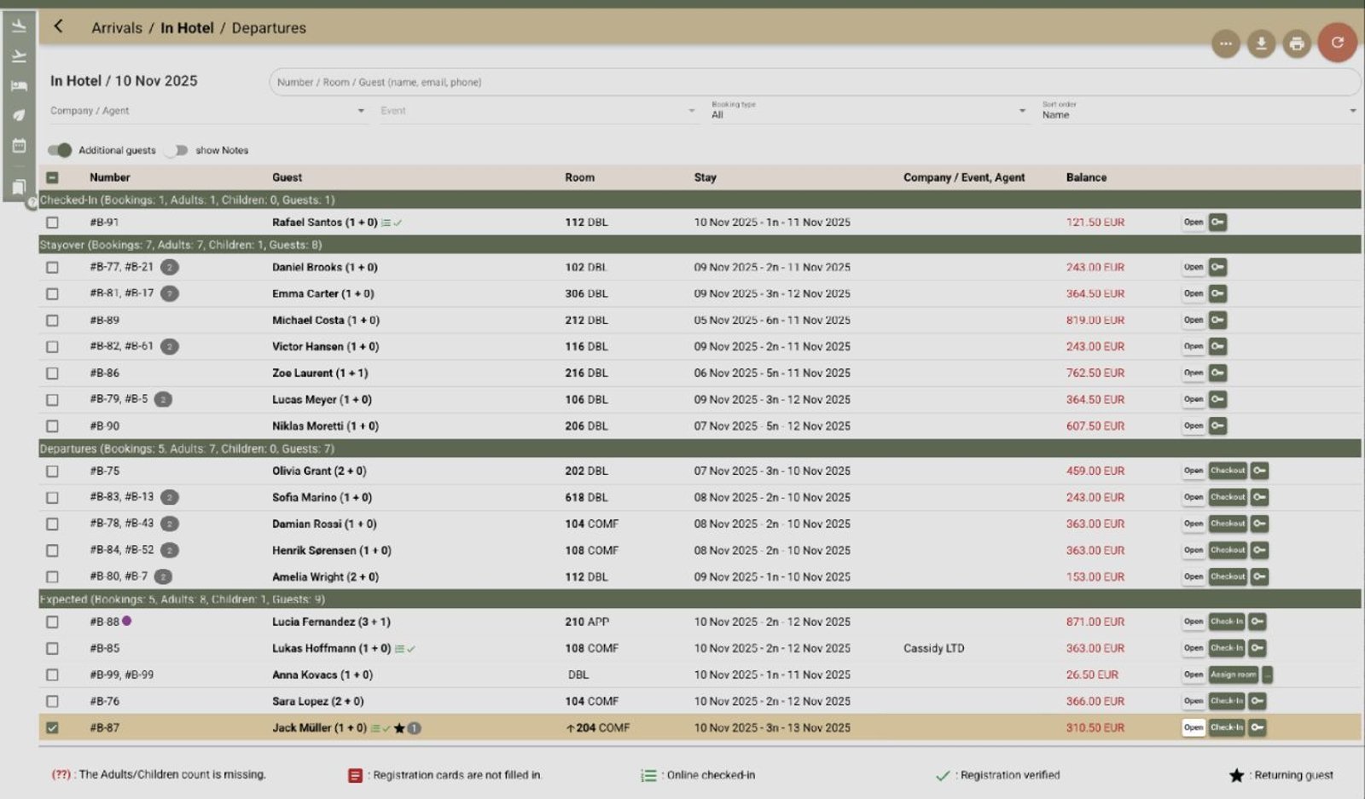Open booking of Lukas Hoffmann
The image size is (1365, 799).
coord(1194,648)
